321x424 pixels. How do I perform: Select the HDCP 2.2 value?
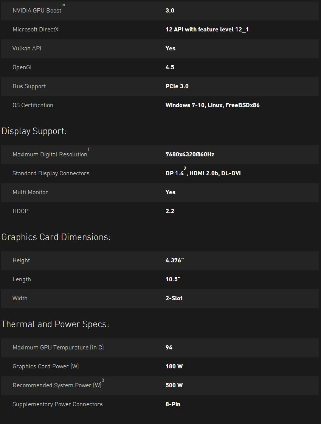tap(170, 211)
